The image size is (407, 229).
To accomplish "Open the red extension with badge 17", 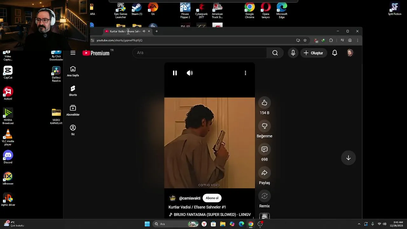I will [316, 40].
